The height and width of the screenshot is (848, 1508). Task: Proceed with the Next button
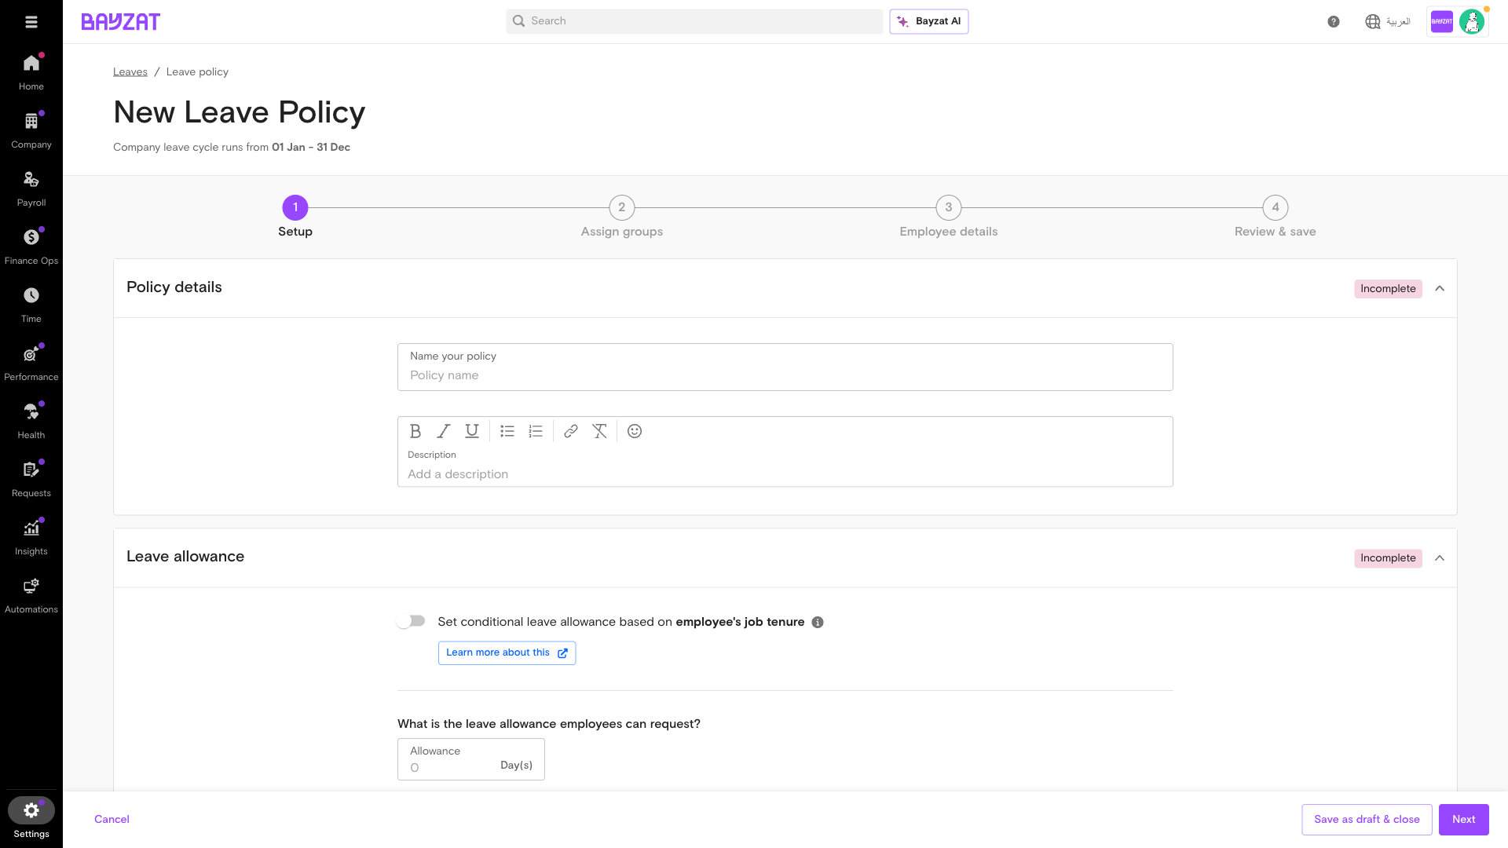(x=1464, y=819)
